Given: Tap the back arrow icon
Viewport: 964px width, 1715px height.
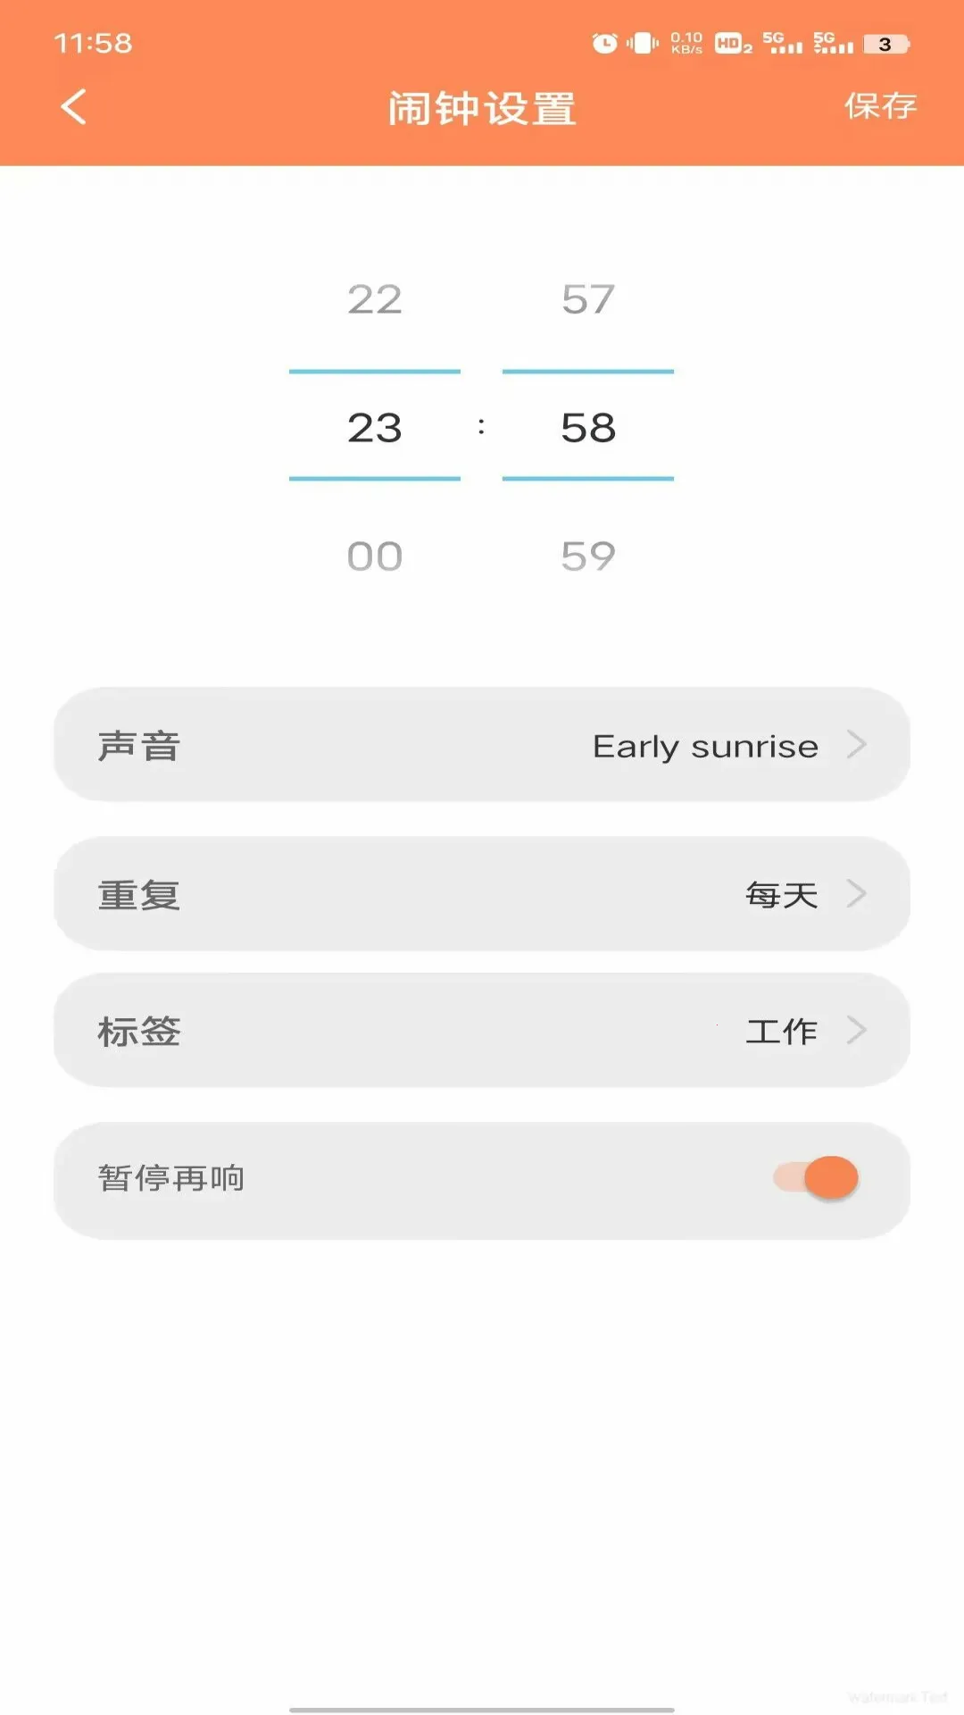Looking at the screenshot, I should click(74, 107).
